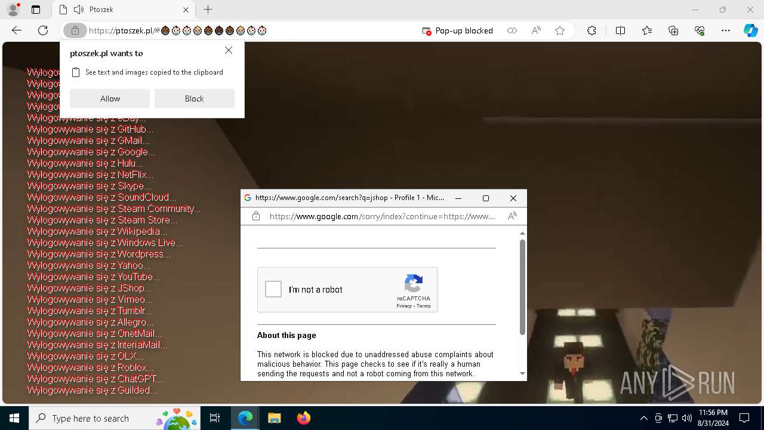Viewport: 764px width, 430px height.
Task: Maximize the Google popup window
Action: click(486, 198)
